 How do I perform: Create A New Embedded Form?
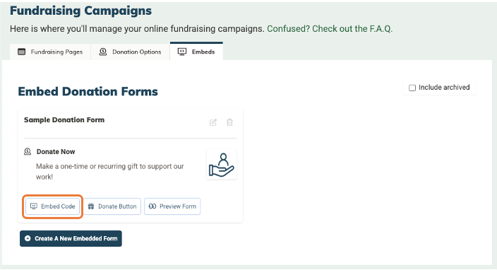coord(71,238)
